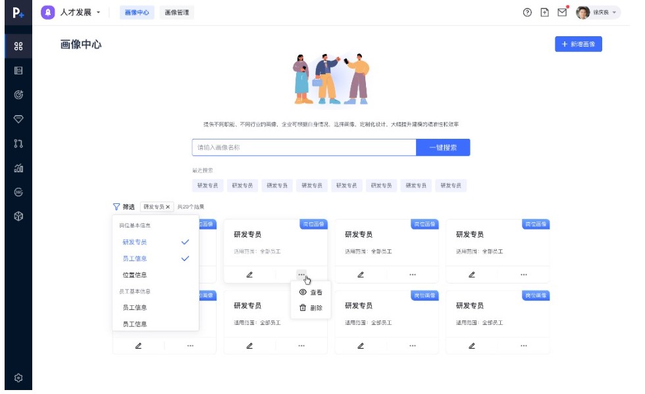Select 查看 from the card popup menu
The width and height of the screenshot is (645, 394).
point(311,292)
